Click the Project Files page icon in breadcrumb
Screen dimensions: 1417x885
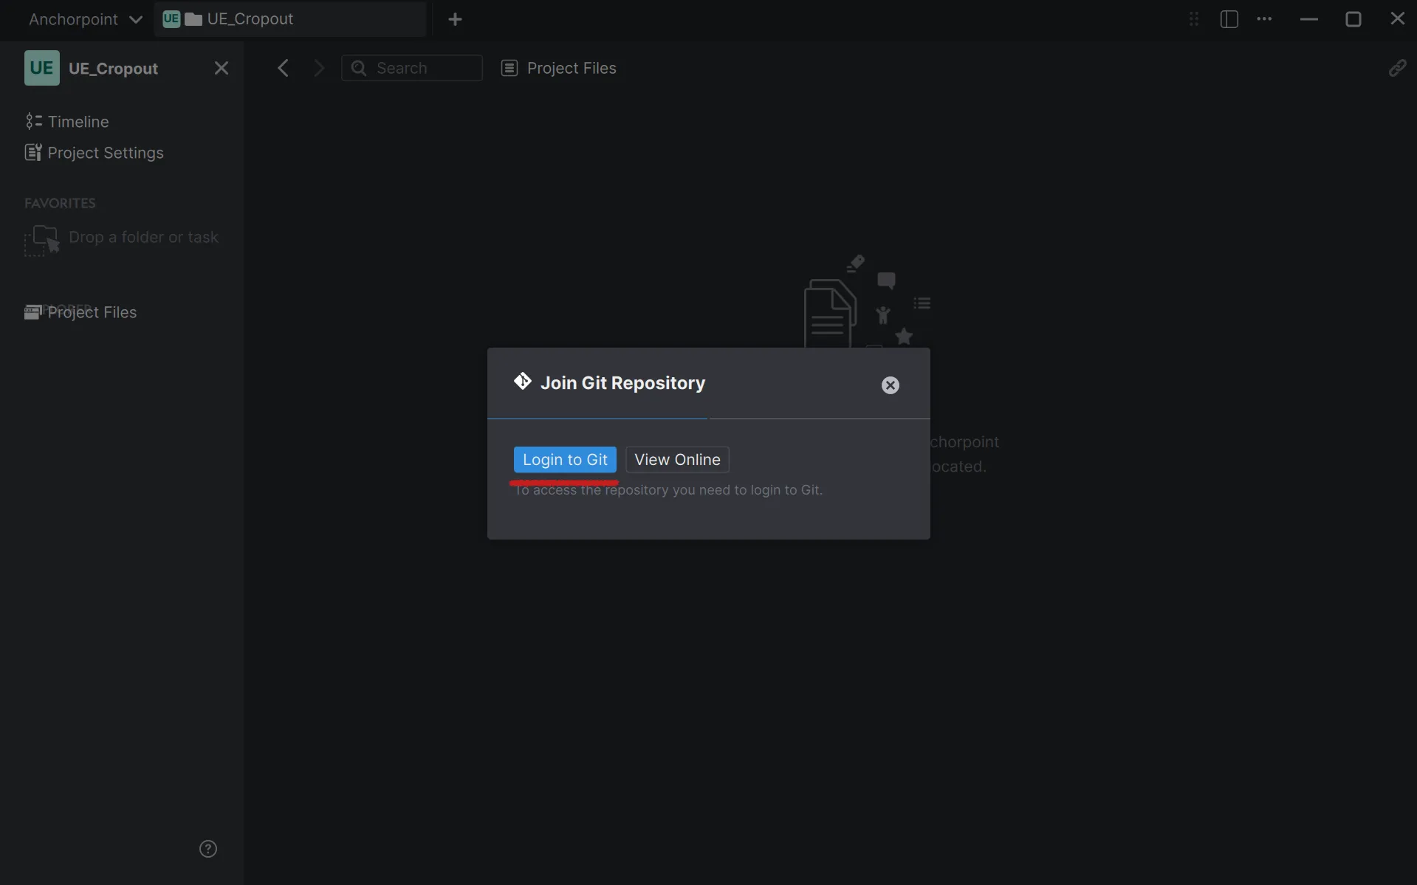point(509,68)
